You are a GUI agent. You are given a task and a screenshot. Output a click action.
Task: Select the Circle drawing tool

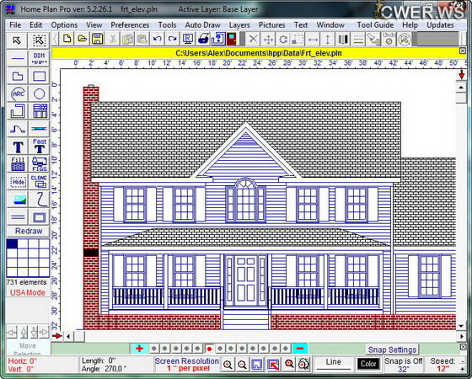pos(40,93)
